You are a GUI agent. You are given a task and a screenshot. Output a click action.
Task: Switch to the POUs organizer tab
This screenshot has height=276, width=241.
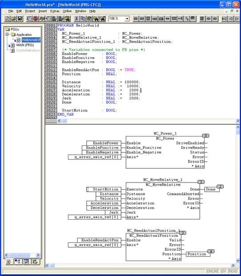pos(8,262)
